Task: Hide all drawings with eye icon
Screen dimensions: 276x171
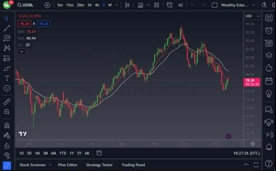Action: [7, 155]
